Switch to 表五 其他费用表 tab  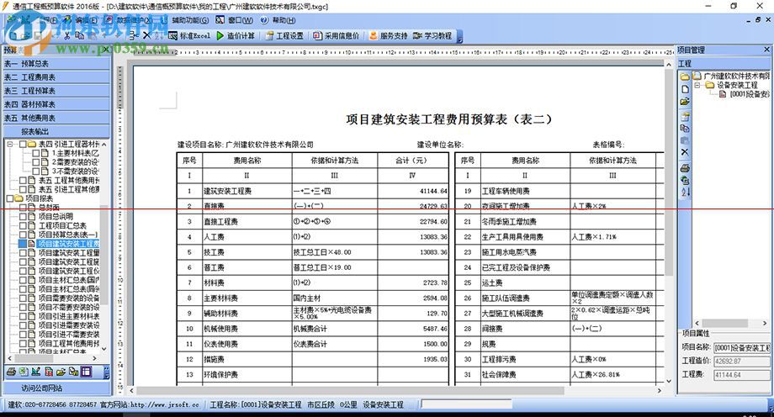[x=56, y=118]
